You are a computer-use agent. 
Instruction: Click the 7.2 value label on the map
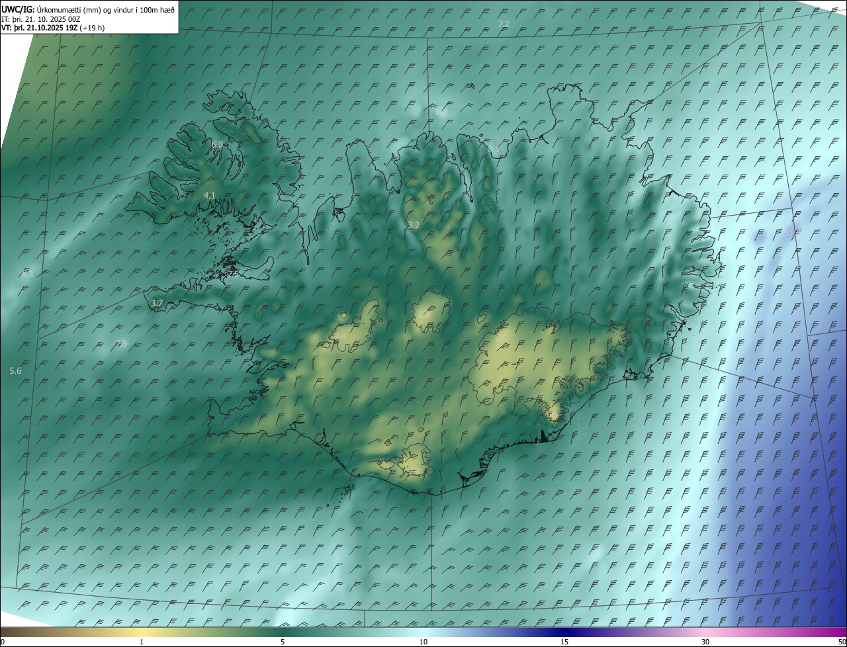[x=504, y=24]
